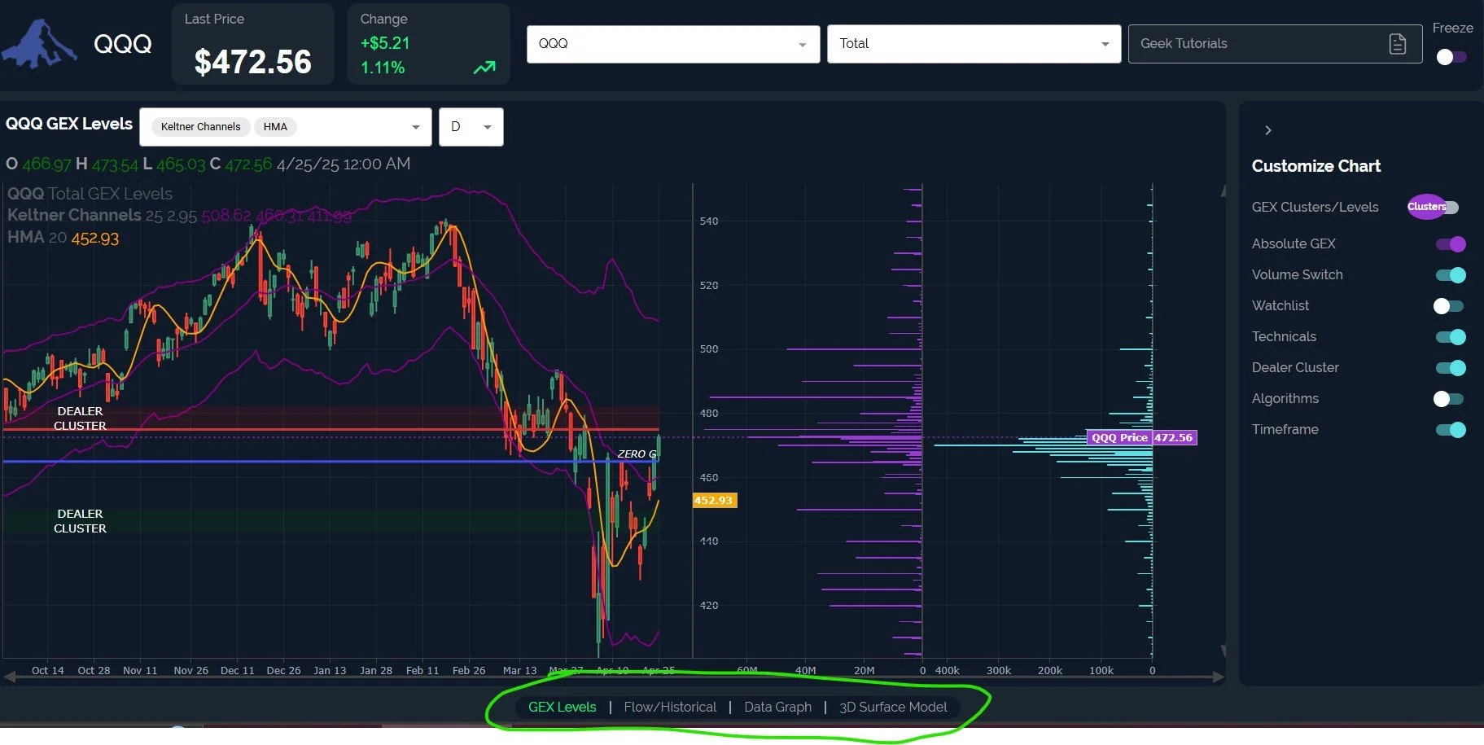
Task: Enable the Watchlist toggle
Action: (1448, 306)
